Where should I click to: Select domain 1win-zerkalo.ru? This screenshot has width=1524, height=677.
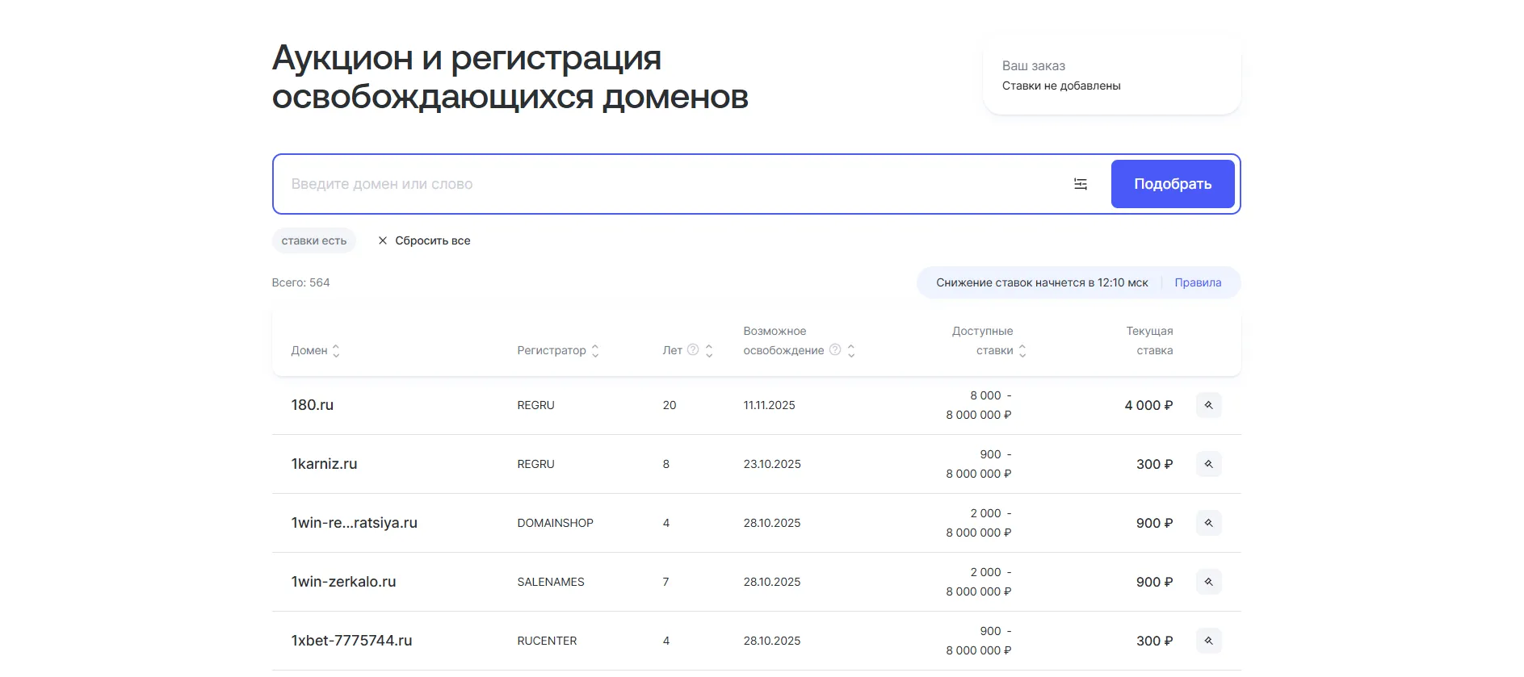tap(344, 582)
